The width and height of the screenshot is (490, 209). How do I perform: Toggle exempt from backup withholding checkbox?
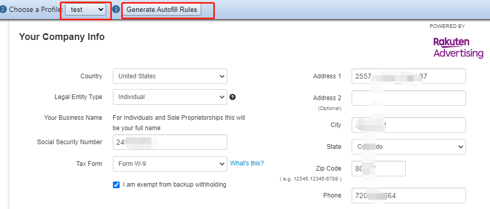point(116,185)
